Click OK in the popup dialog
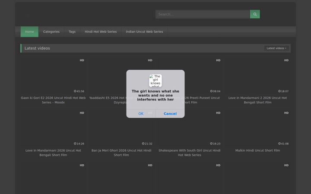The width and height of the screenshot is (311, 194). pos(141,114)
